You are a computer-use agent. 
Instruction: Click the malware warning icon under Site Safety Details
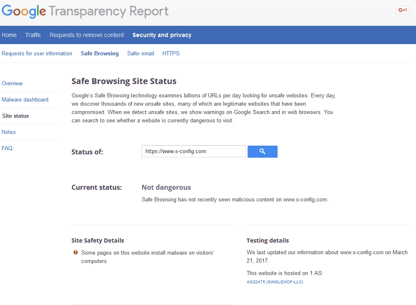click(x=75, y=253)
